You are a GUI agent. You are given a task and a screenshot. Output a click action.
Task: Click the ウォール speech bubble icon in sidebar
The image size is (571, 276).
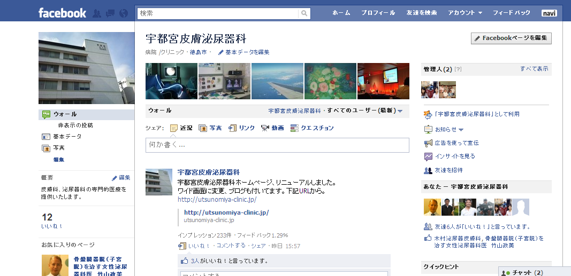[46, 114]
